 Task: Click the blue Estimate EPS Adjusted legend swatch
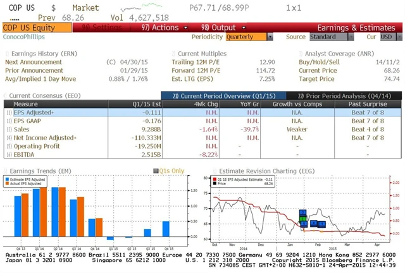pos(6,179)
